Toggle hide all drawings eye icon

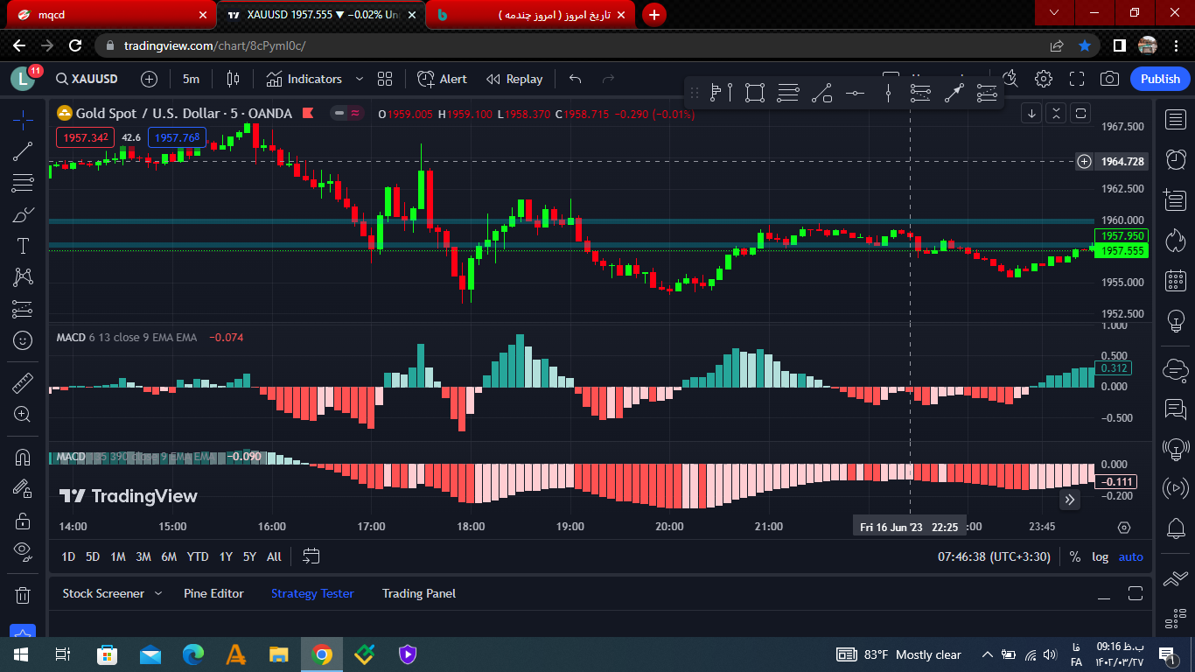pyautogui.click(x=23, y=551)
